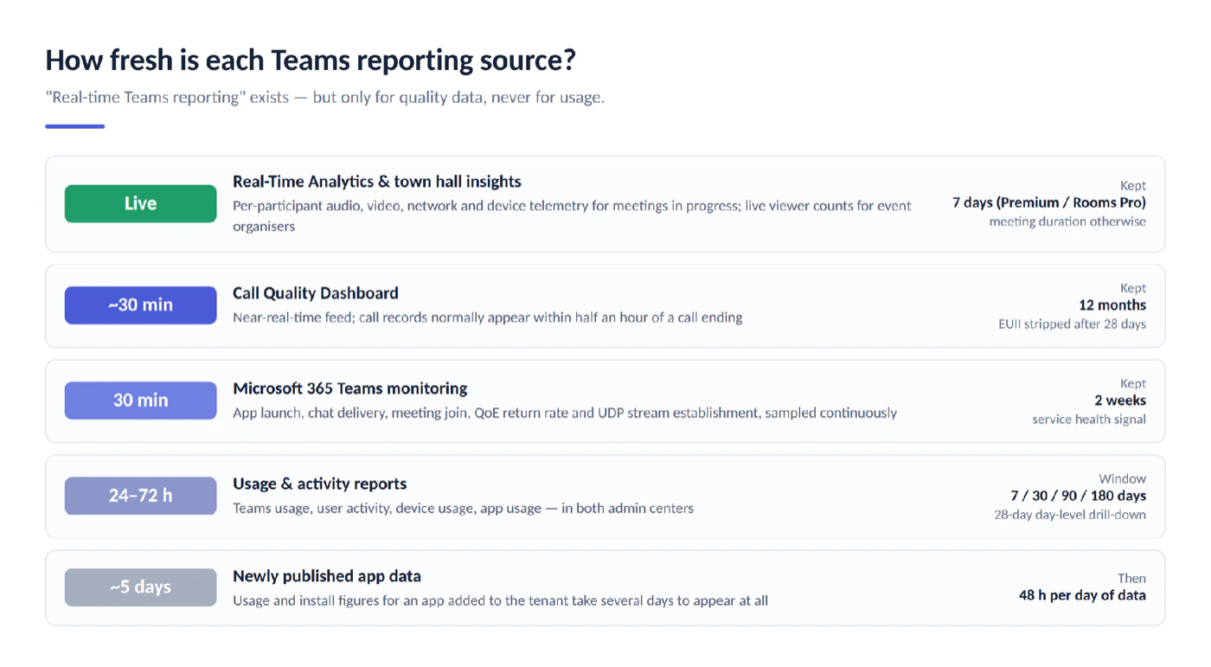Screen dimensions: 1211x667
Task: Click the 'Teams usage, user activity' description line
Action: point(463,508)
